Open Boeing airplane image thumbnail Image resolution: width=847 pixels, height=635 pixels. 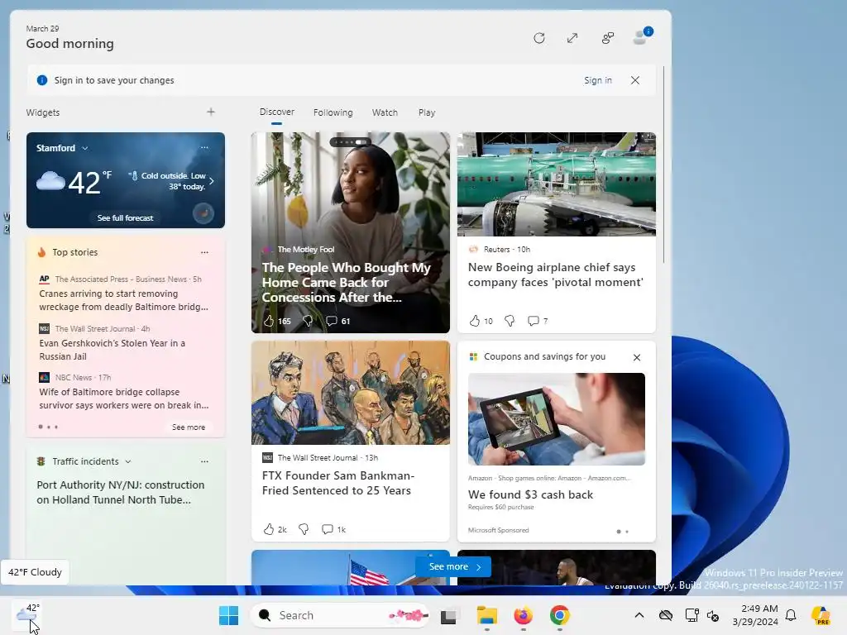(557, 184)
